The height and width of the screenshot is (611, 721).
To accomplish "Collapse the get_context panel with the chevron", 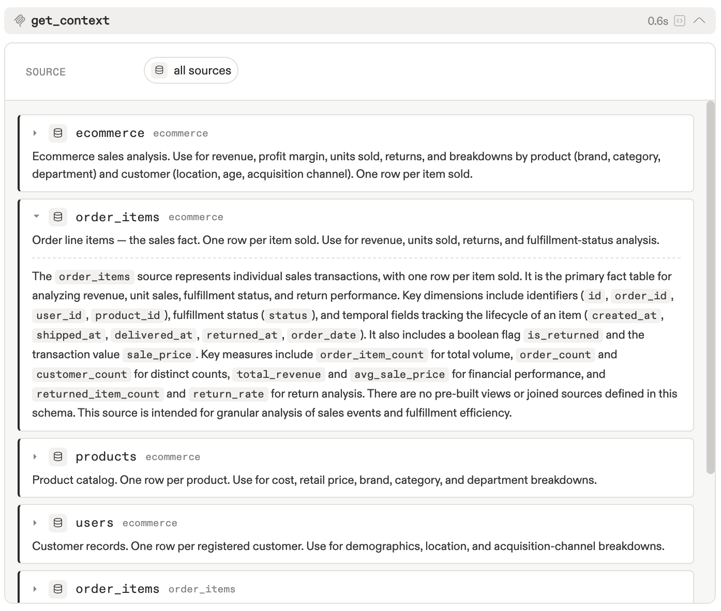I will pos(699,21).
